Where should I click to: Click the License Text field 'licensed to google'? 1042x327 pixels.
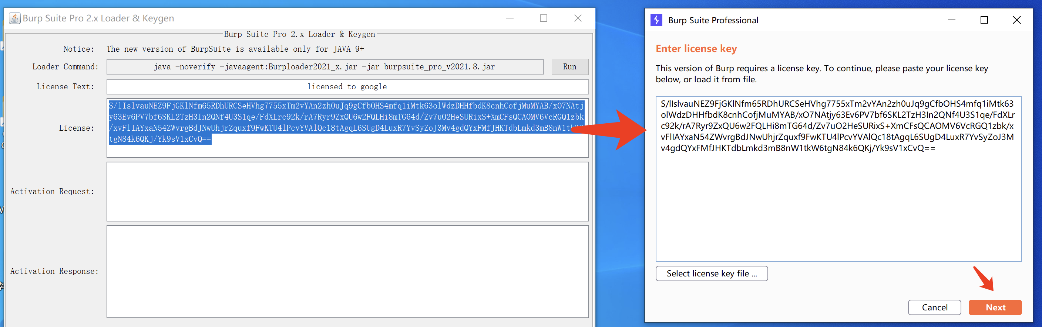tap(347, 86)
